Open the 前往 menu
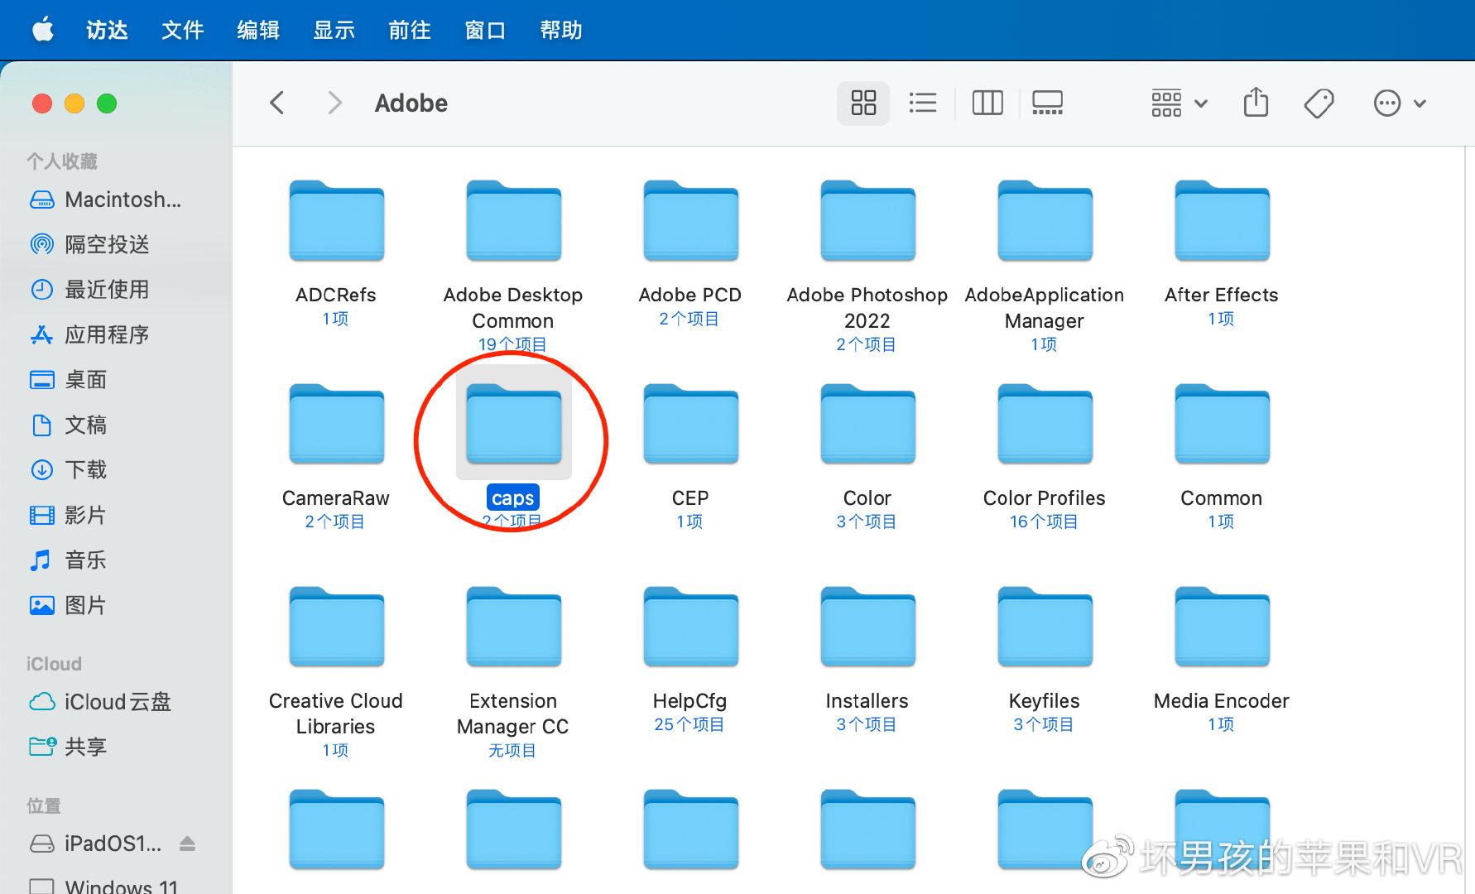 tap(410, 31)
